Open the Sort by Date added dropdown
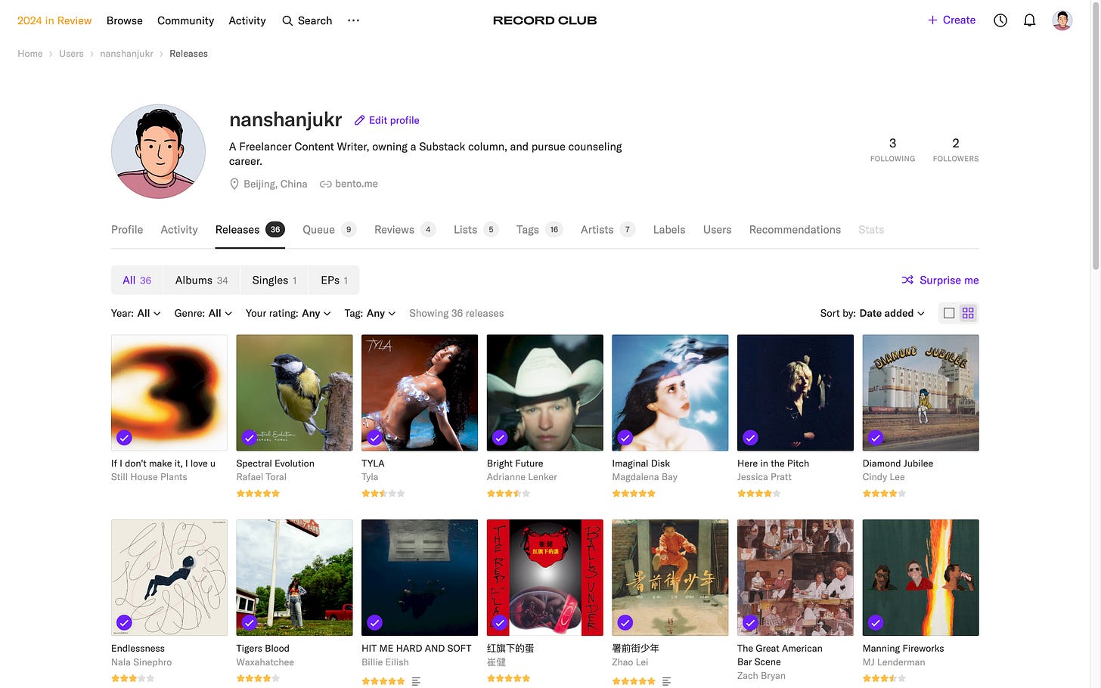The image size is (1101, 688). pos(873,313)
